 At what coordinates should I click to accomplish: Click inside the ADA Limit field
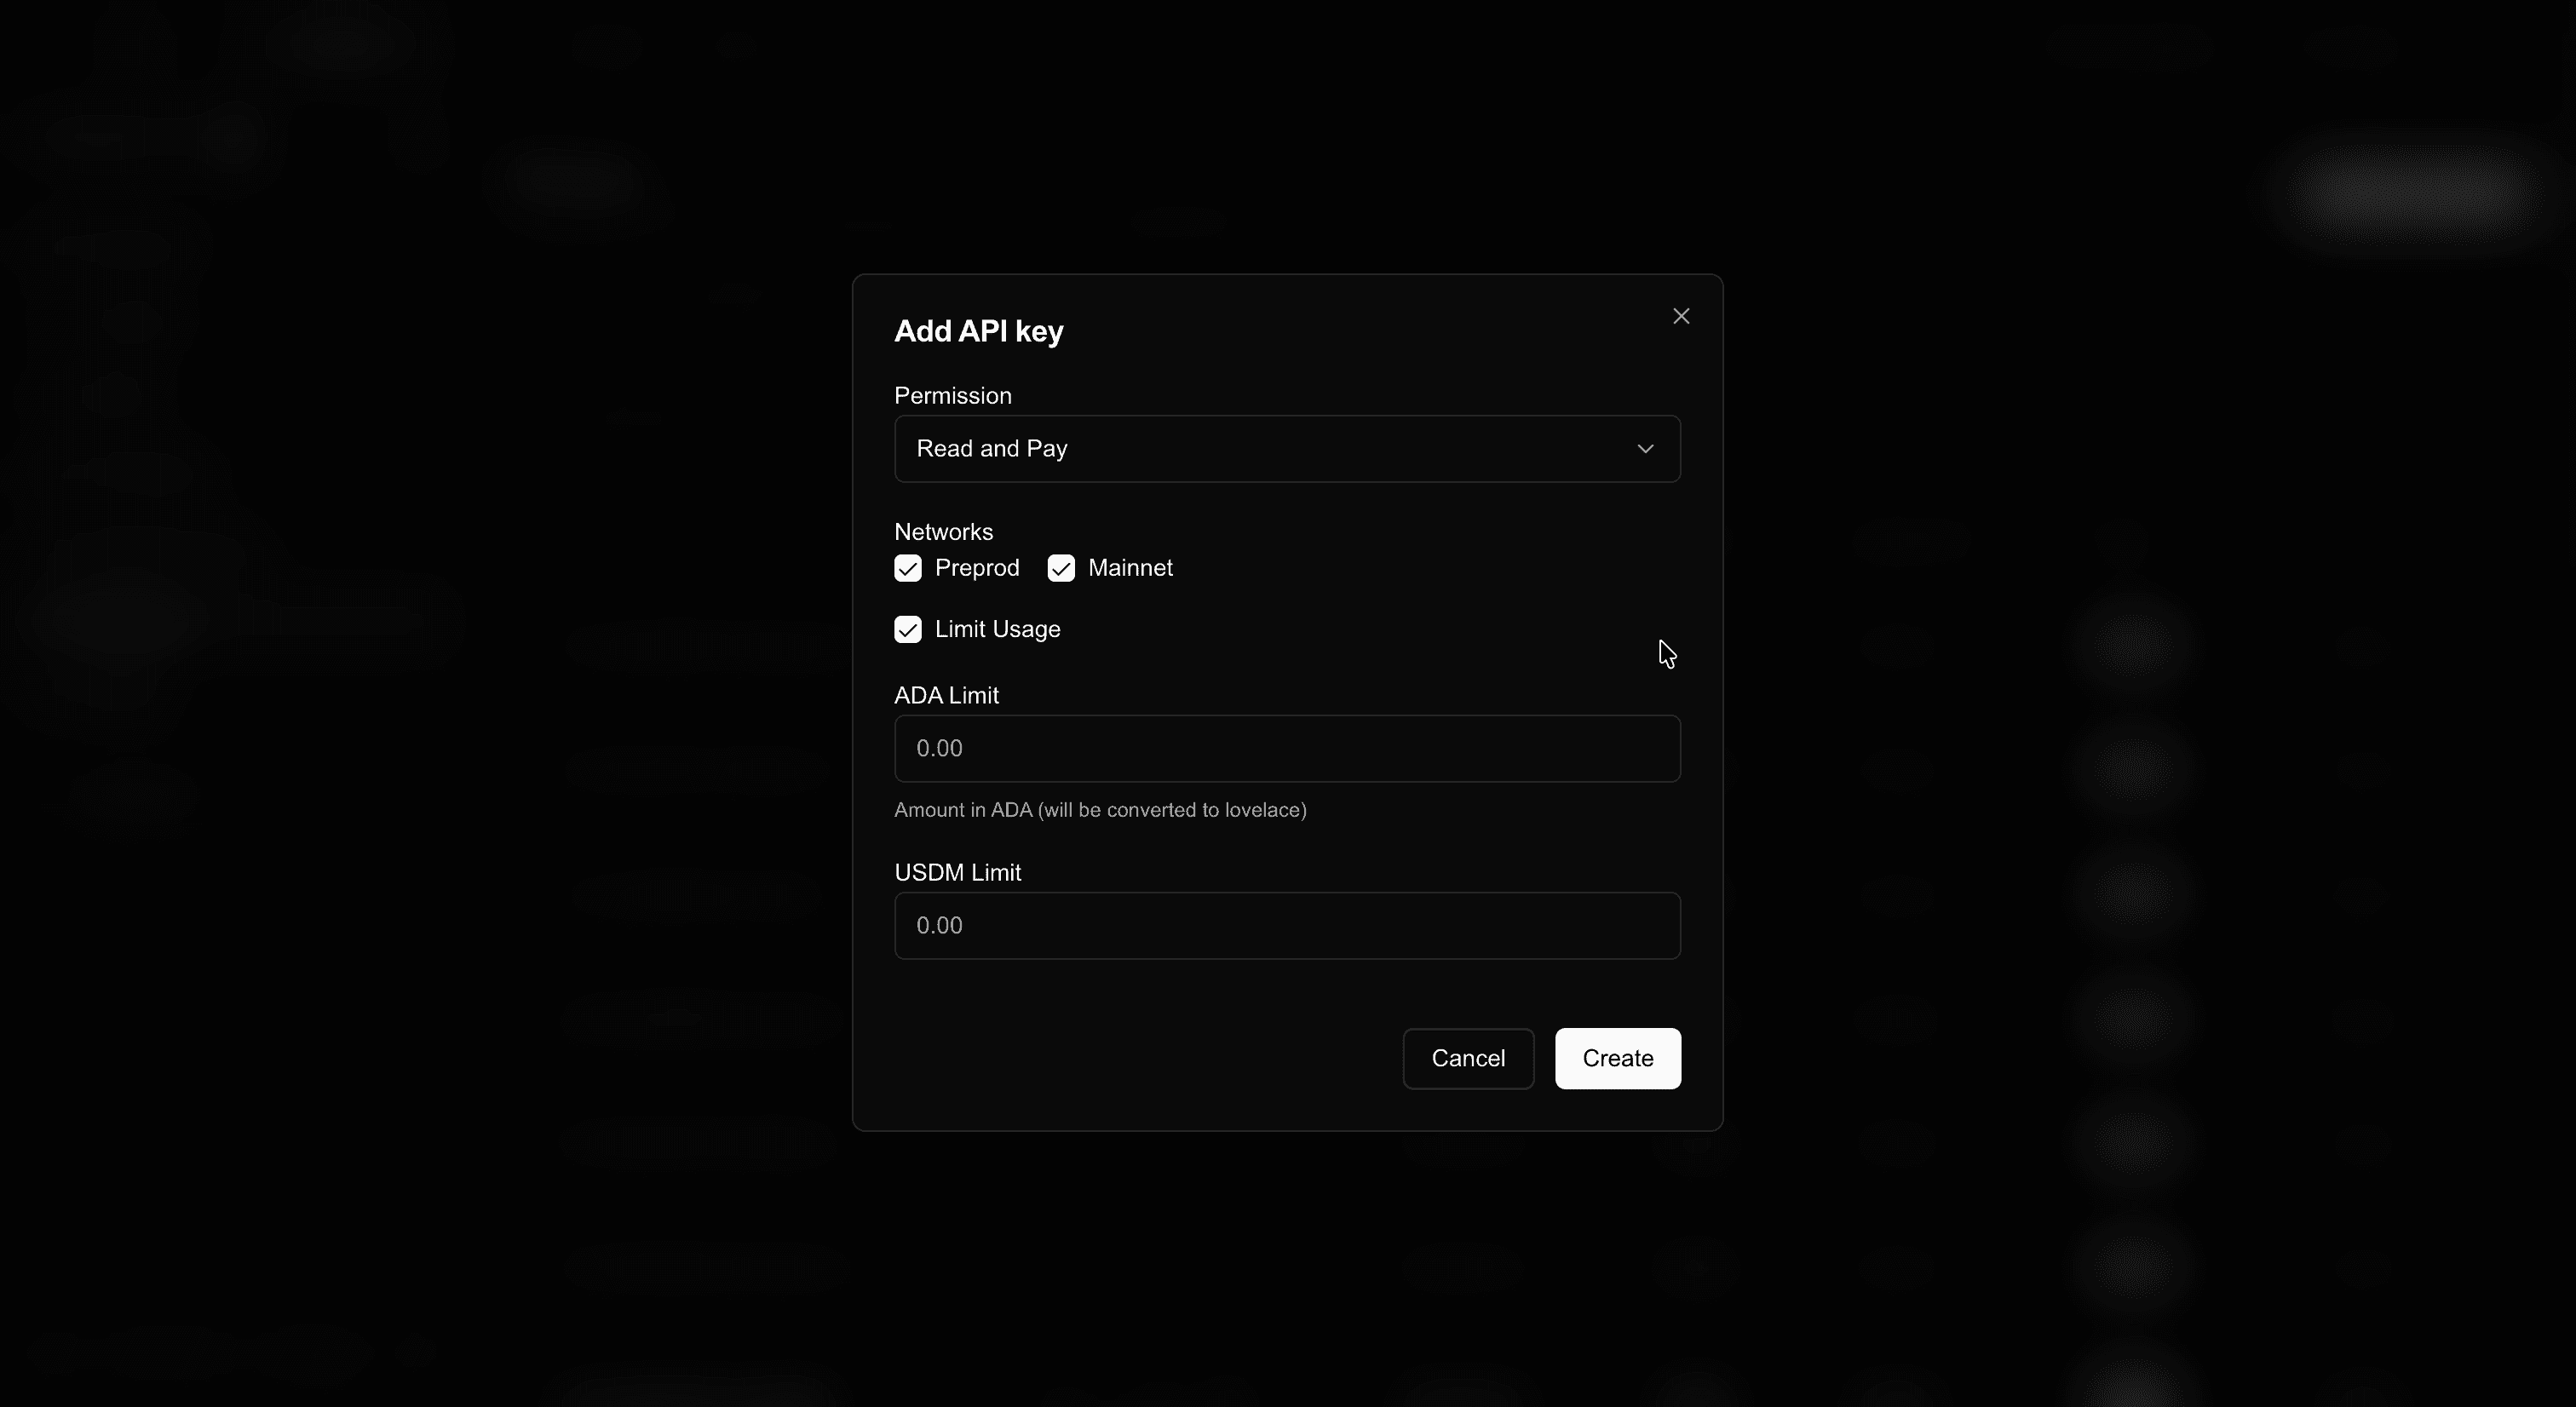coord(1287,748)
